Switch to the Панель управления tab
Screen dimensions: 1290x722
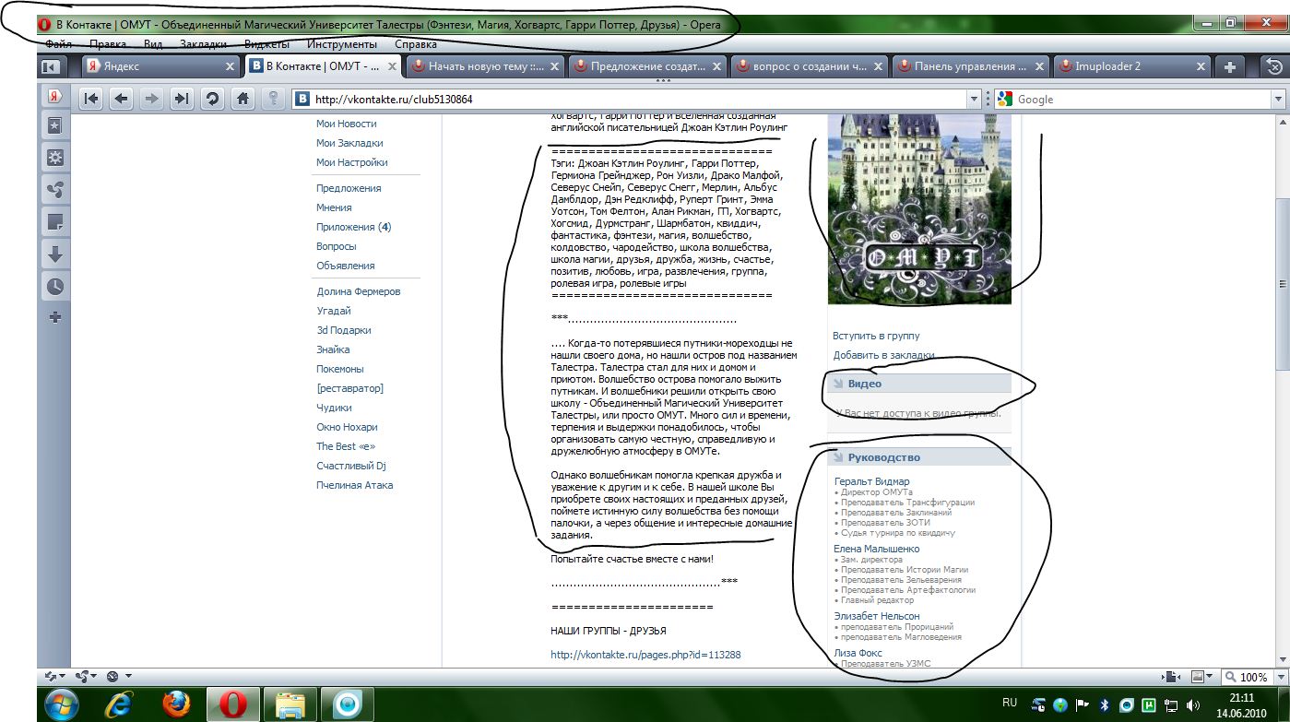pyautogui.click(x=970, y=66)
